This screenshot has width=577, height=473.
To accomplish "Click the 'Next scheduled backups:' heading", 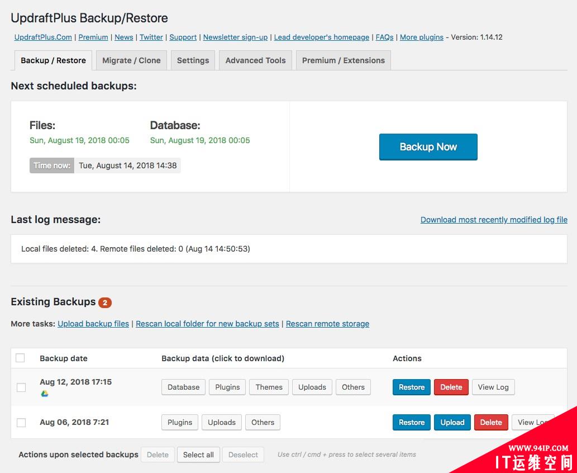I will pyautogui.click(x=74, y=86).
